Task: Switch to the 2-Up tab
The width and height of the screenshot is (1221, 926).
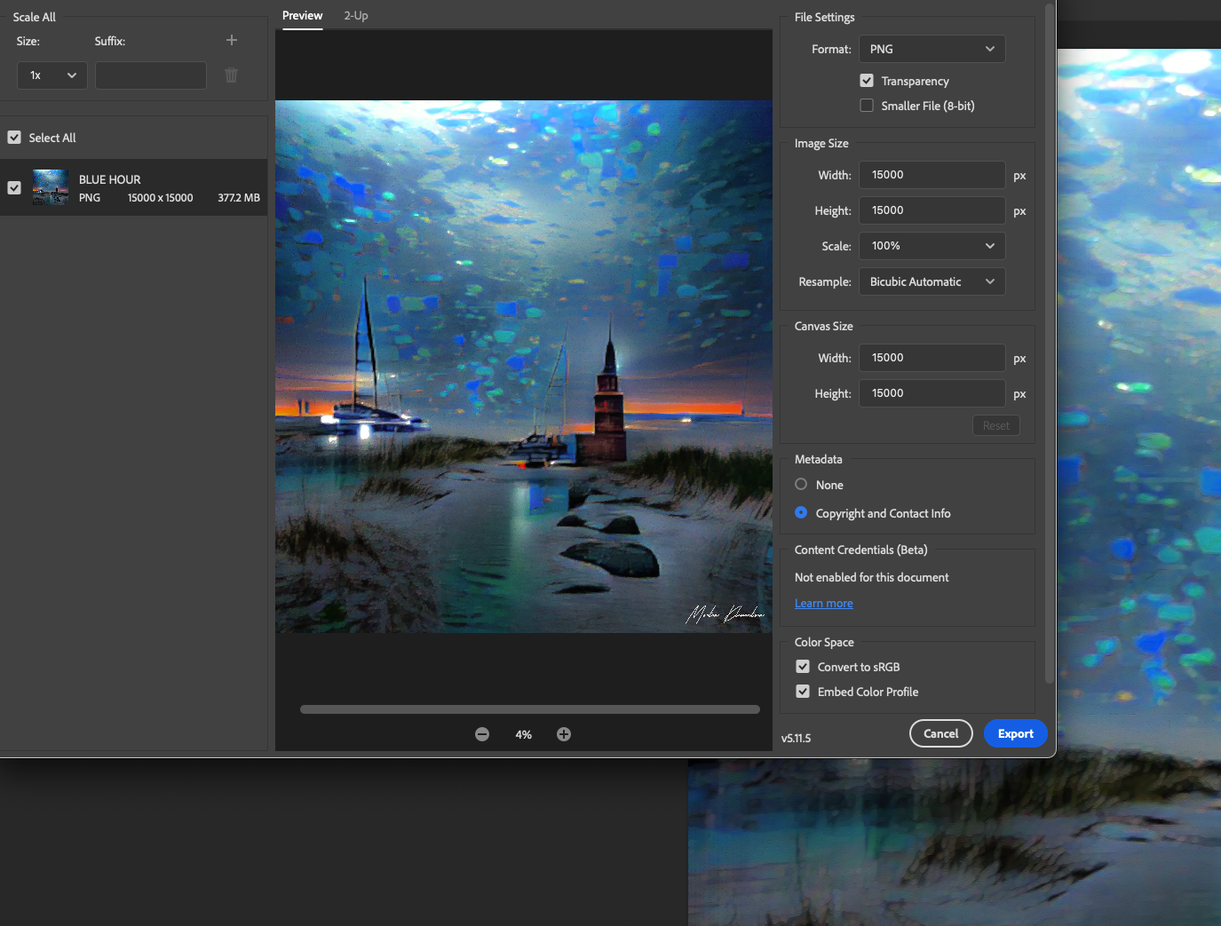Action: coord(356,16)
